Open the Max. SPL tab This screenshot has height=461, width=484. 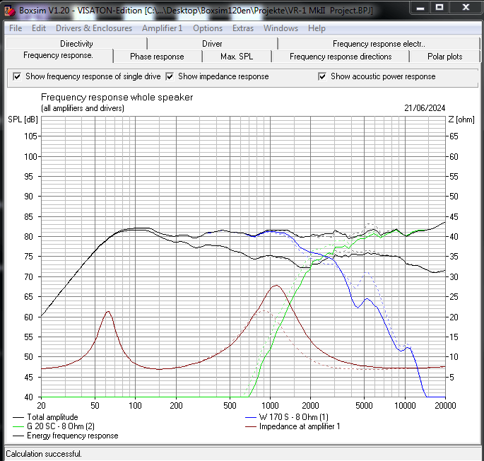point(237,57)
